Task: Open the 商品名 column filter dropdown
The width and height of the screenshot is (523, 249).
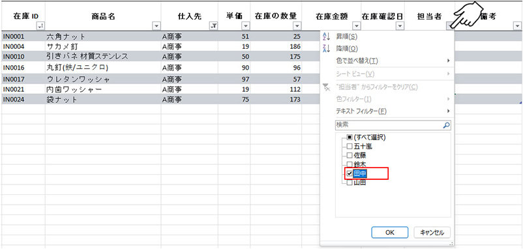Action: (157, 26)
